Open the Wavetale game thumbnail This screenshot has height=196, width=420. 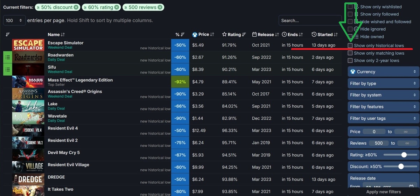coord(28,118)
